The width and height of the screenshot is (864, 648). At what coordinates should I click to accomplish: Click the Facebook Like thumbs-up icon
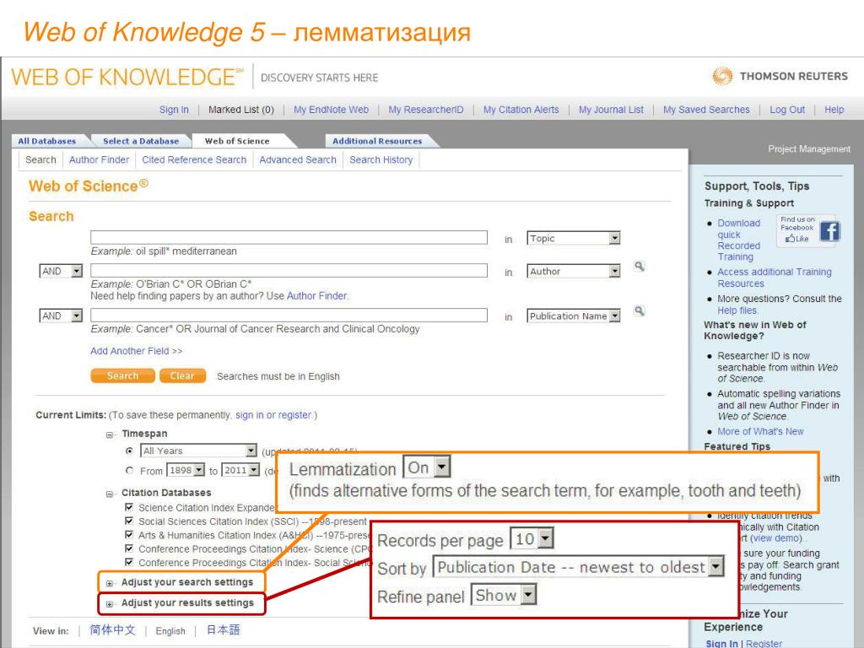point(790,239)
